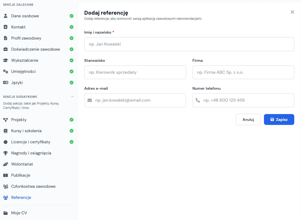Click the Numer telefonu input
Viewport: 301px width, 220px height.
[x=243, y=100]
